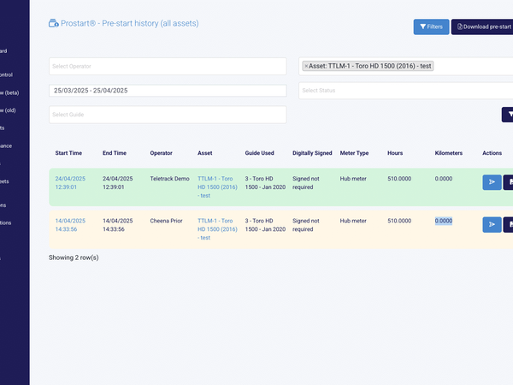Click the dark flag icon in 24/04/2025 row

click(508, 182)
